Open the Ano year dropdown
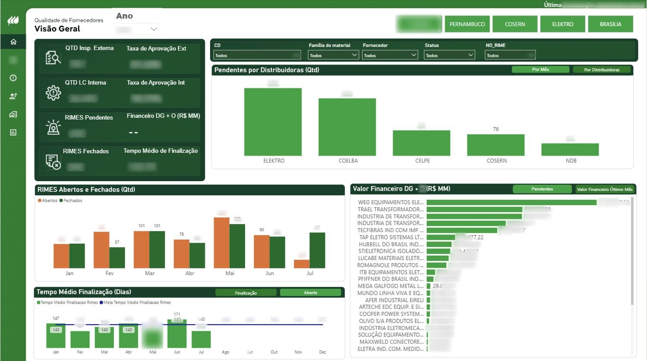Viewport: 647px width, 361px height. pyautogui.click(x=137, y=29)
